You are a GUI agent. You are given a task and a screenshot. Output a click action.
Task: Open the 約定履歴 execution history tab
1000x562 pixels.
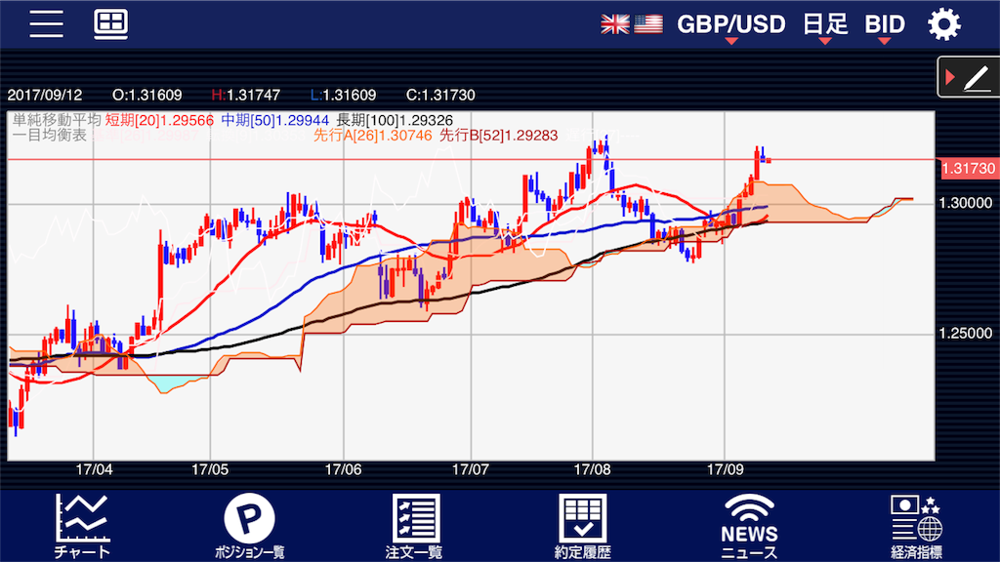click(x=582, y=526)
